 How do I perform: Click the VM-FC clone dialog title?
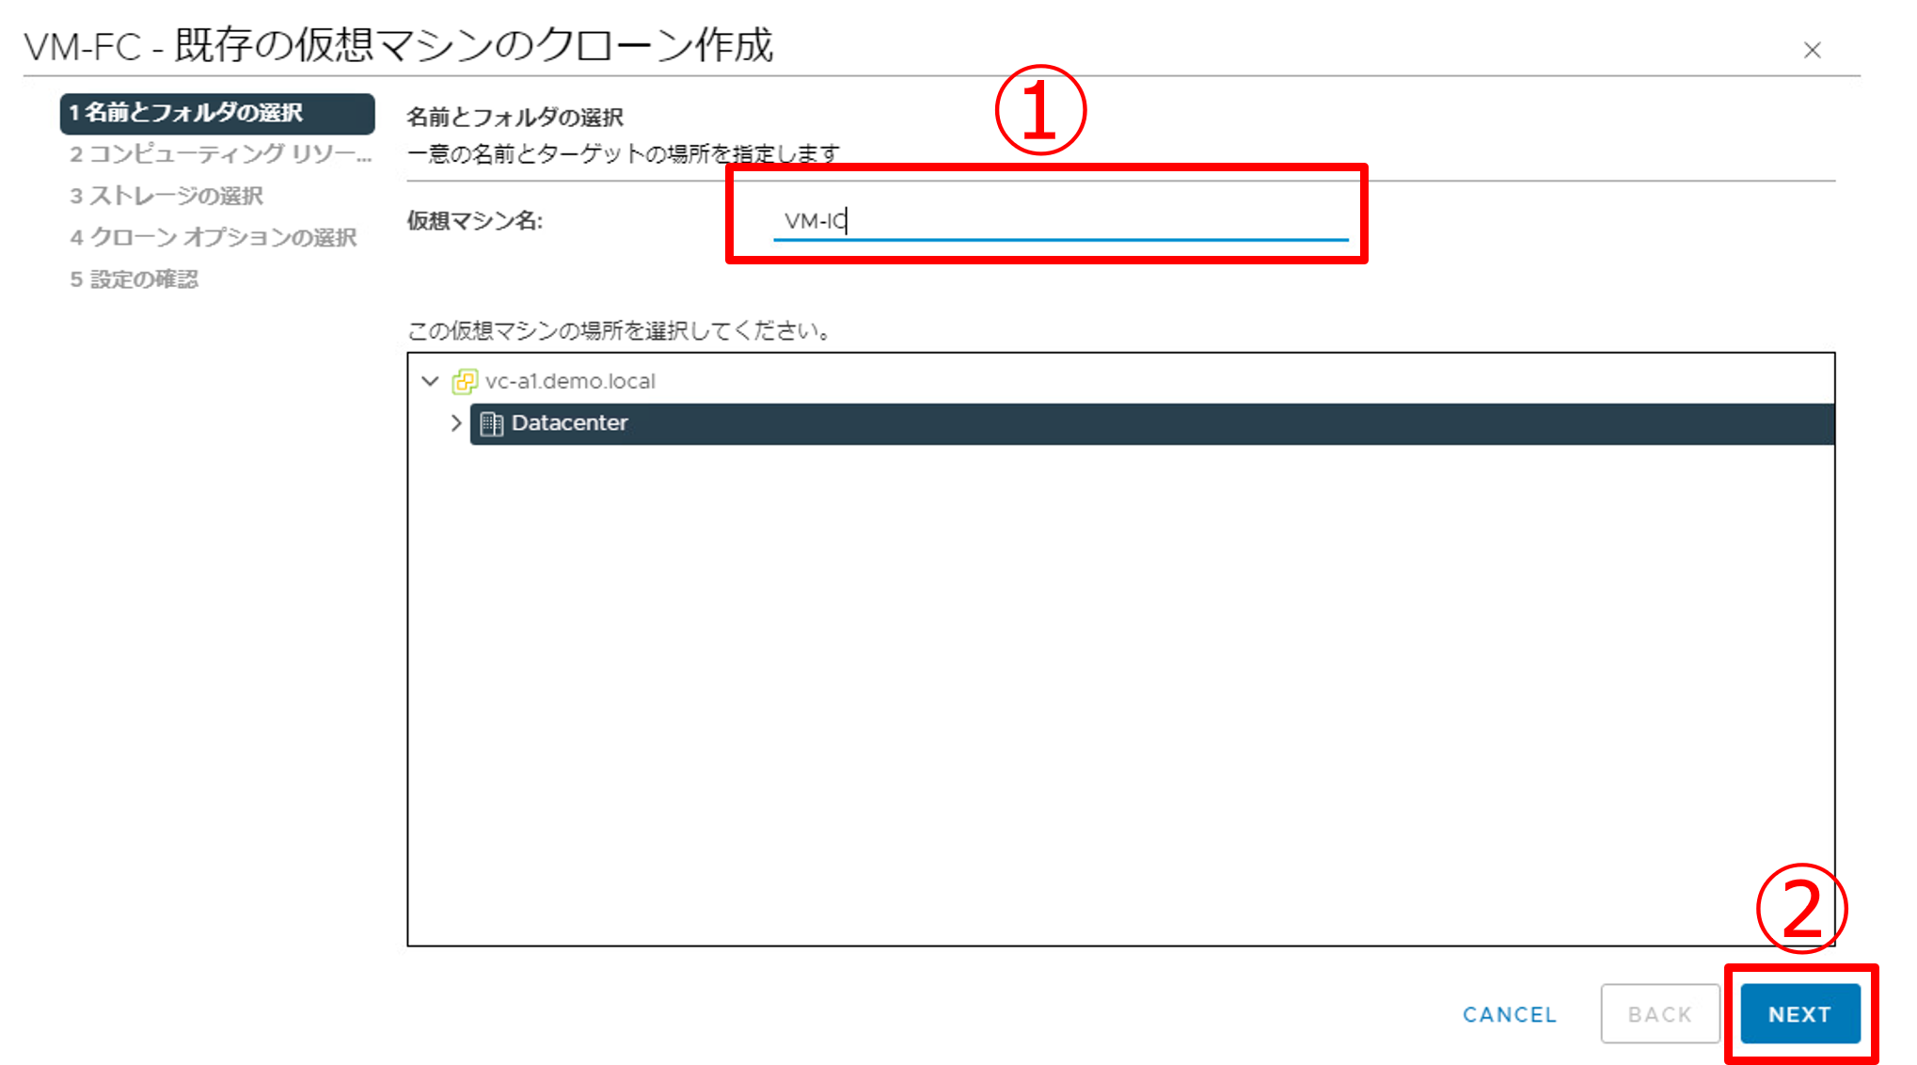(398, 45)
